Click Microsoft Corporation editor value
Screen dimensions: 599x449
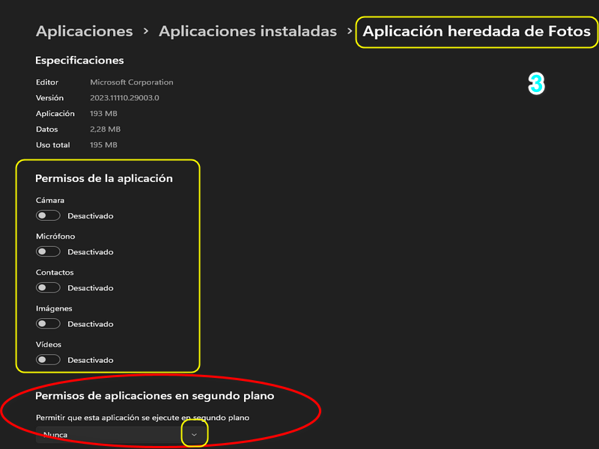click(132, 82)
